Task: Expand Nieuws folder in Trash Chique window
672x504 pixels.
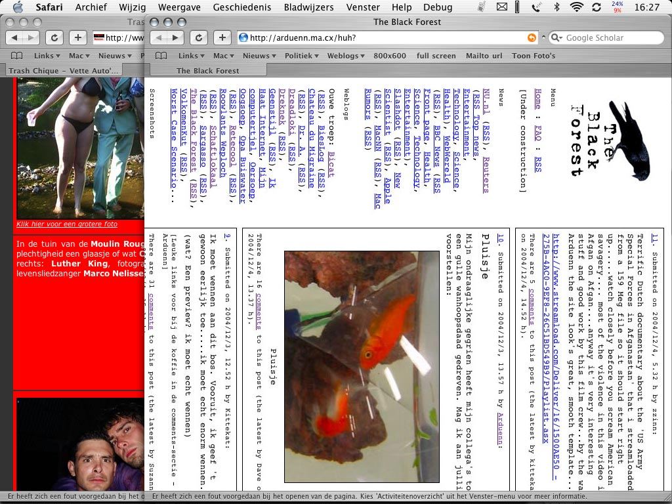Action: tap(115, 56)
